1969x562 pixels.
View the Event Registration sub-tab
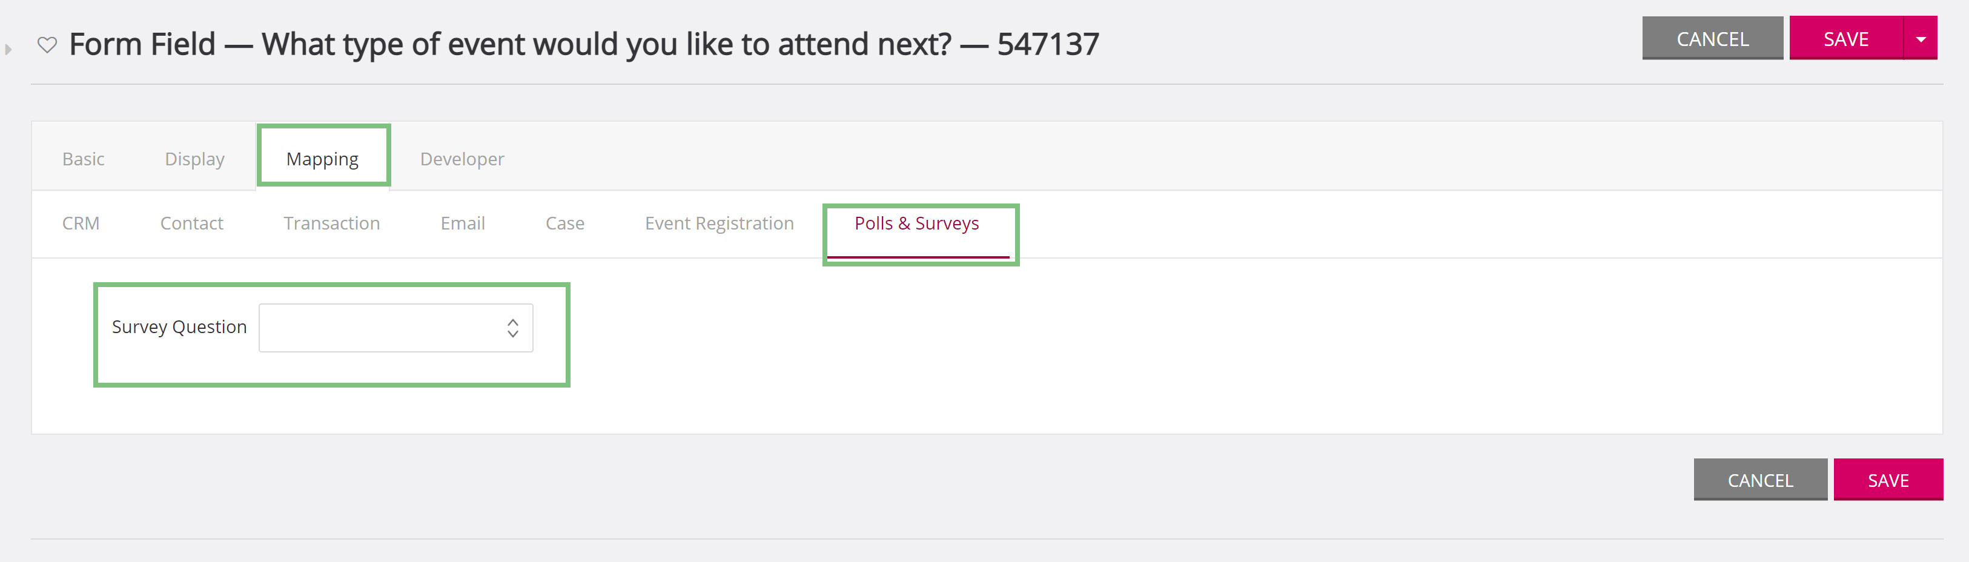coord(720,223)
